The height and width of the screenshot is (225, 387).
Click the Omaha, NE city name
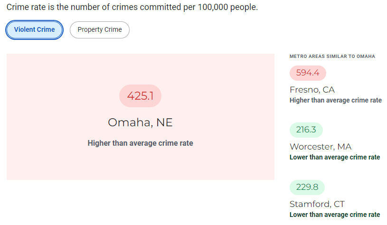click(140, 122)
